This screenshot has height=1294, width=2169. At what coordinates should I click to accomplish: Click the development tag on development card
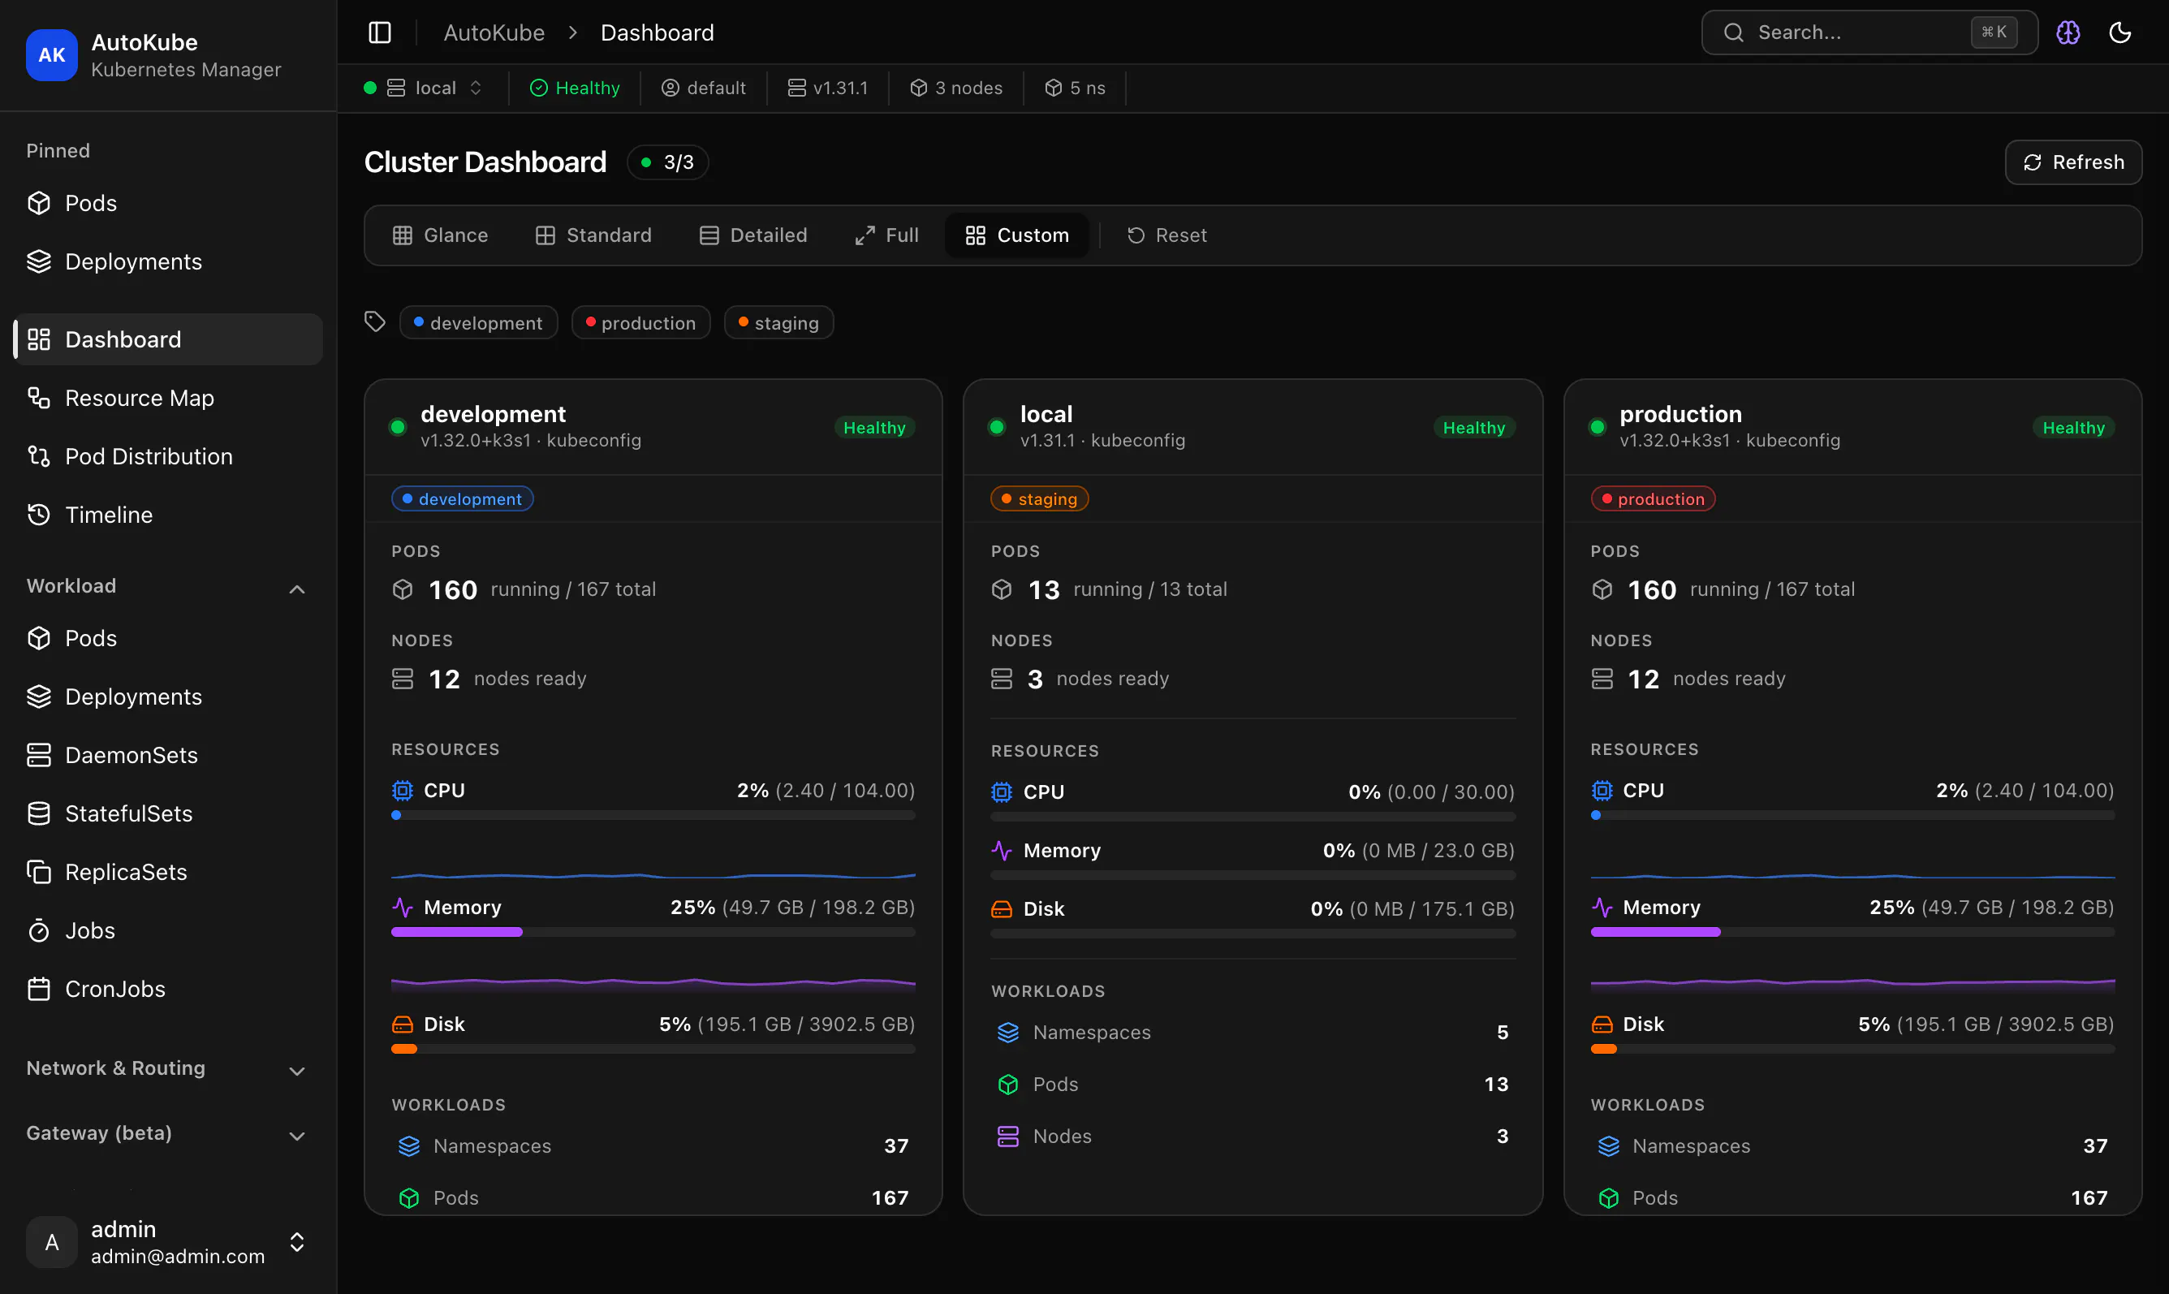coord(462,498)
